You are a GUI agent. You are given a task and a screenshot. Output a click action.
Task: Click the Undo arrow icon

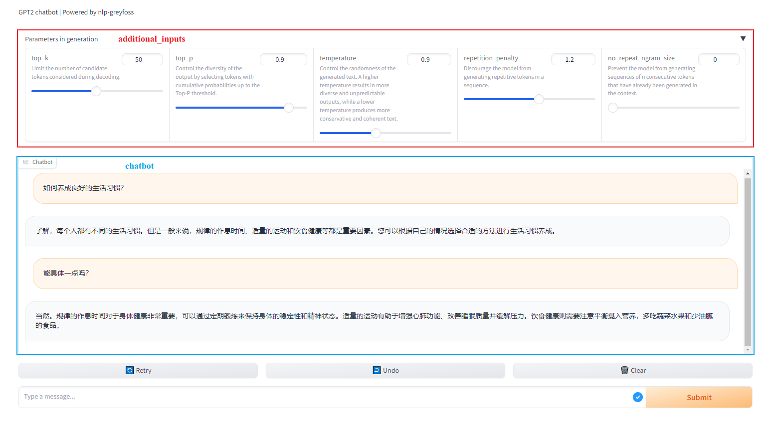tap(377, 370)
